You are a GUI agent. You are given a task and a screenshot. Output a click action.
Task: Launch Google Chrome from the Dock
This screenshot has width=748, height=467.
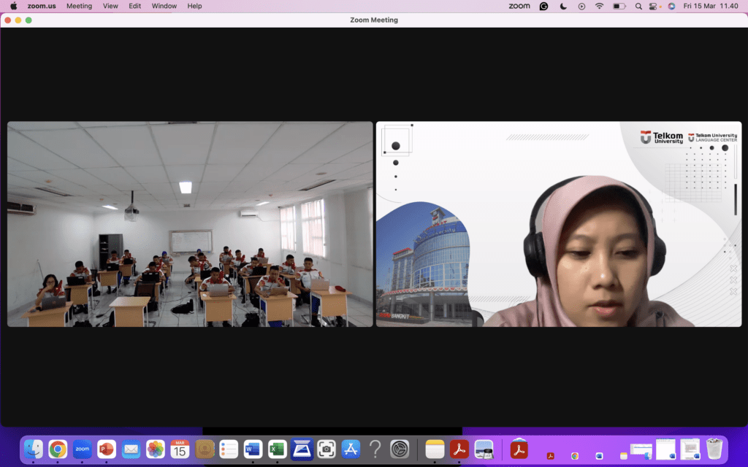(x=58, y=449)
